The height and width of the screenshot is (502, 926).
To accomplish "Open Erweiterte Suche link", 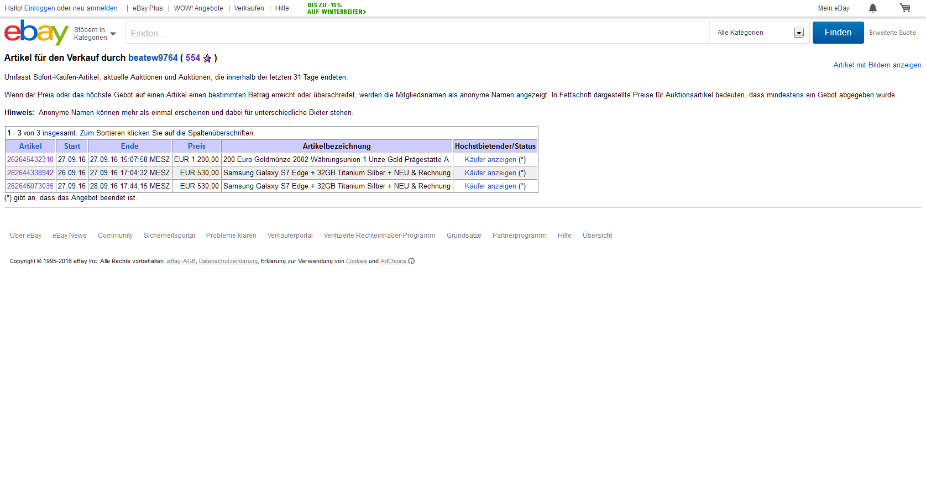I will pyautogui.click(x=892, y=33).
